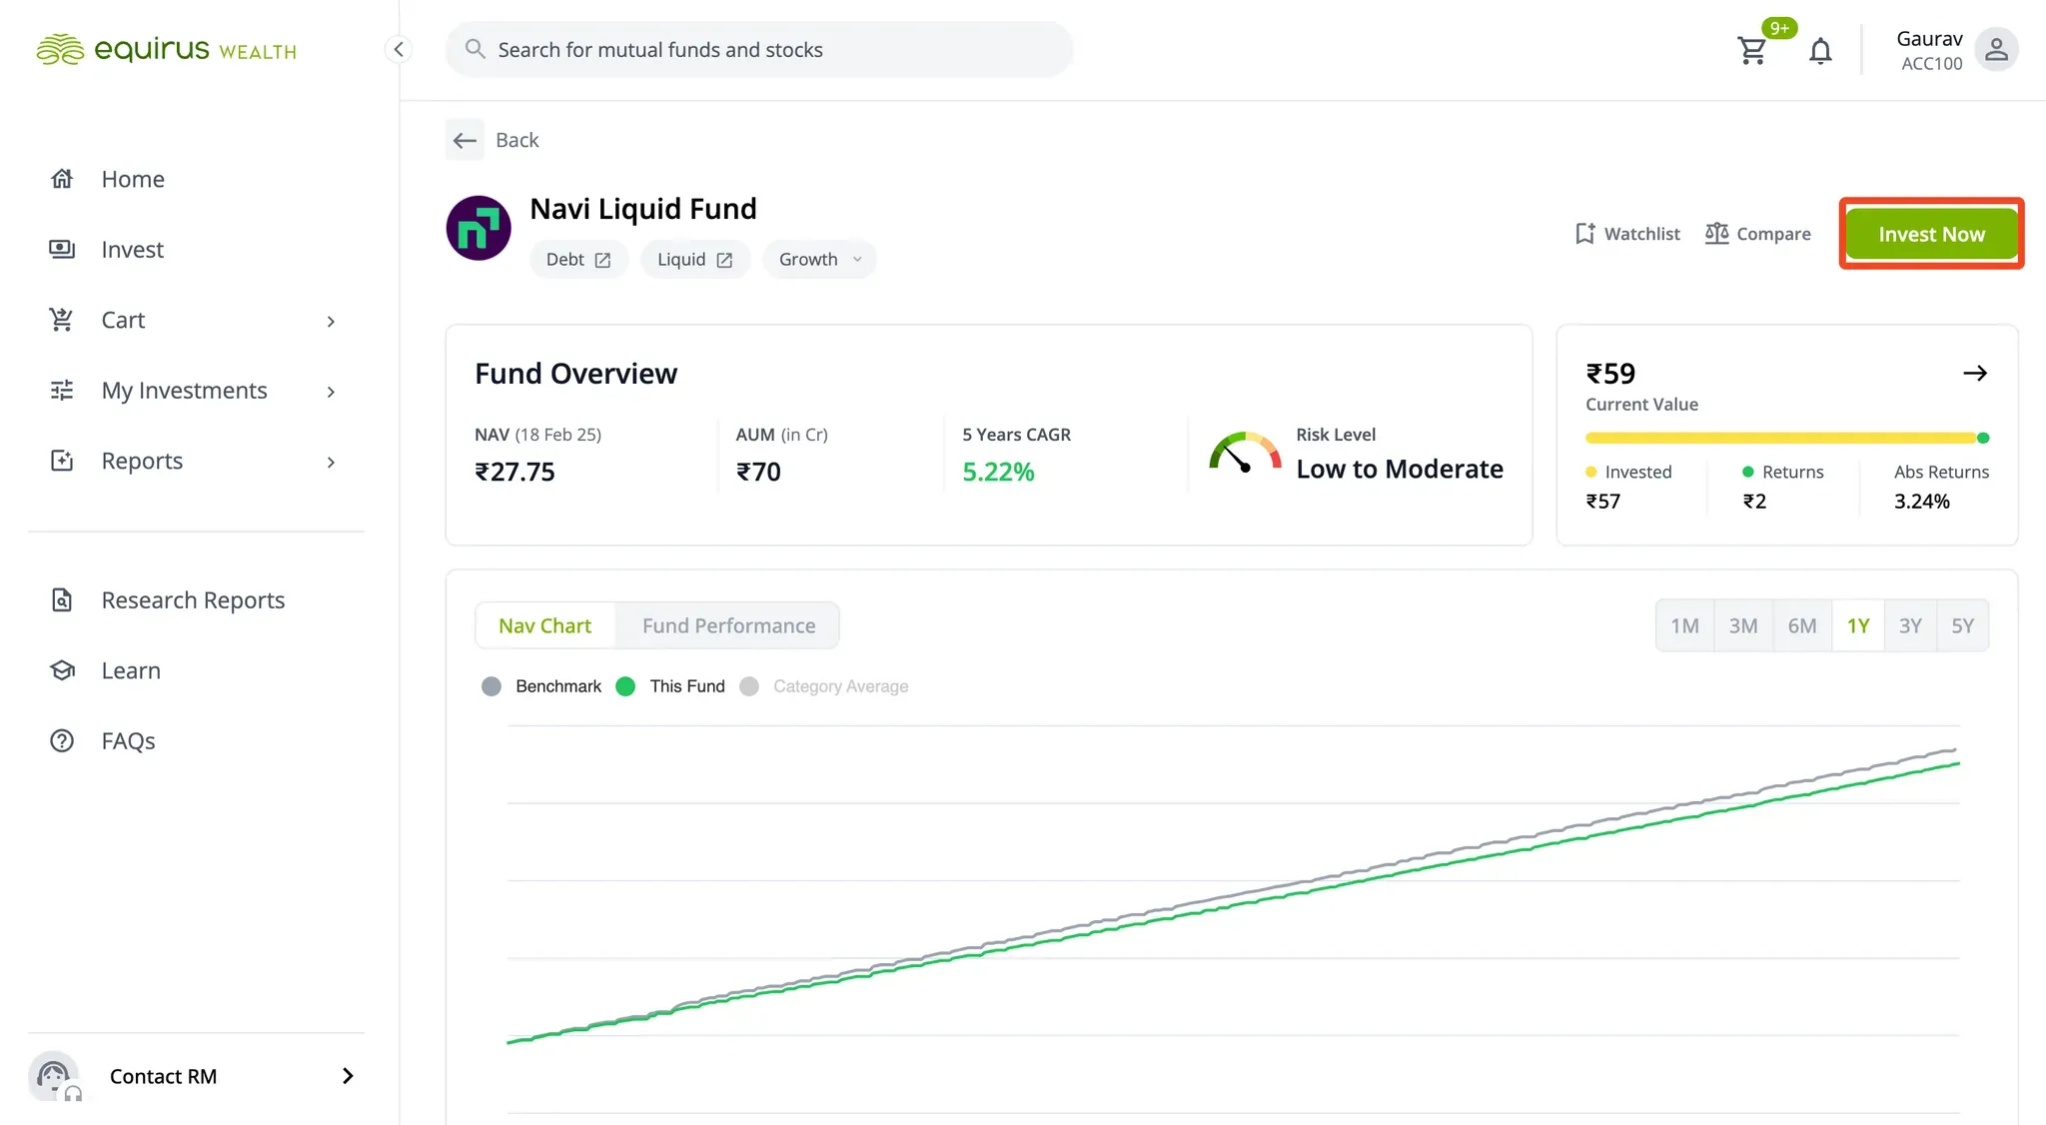Select the 1M time range
The width and height of the screenshot is (2046, 1125).
coord(1684,625)
